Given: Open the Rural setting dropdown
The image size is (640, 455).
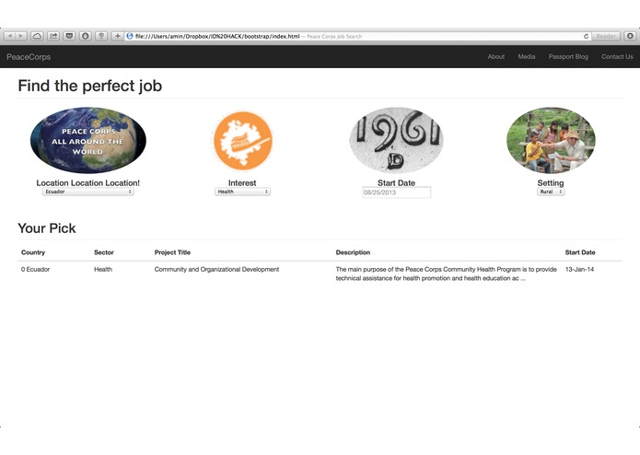Looking at the screenshot, I should (x=551, y=192).
